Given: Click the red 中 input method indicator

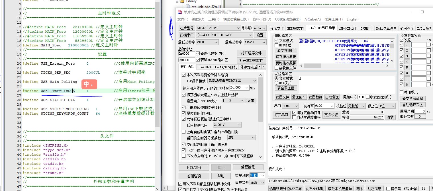Looking at the screenshot, I should pyautogui.click(x=86, y=85).
